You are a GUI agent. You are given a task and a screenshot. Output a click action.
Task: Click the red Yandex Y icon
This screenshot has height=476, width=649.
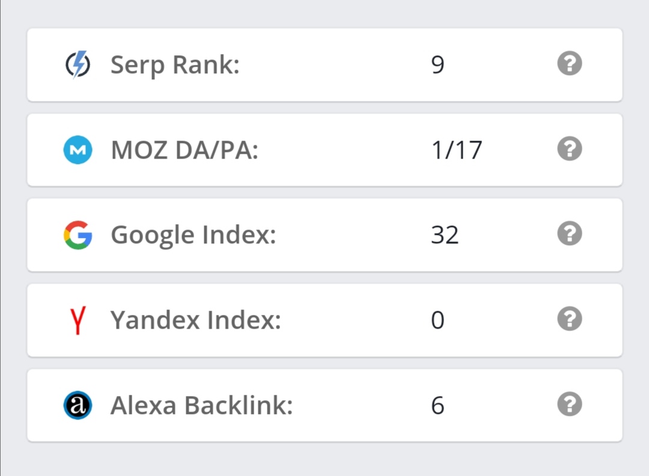pyautogui.click(x=78, y=320)
